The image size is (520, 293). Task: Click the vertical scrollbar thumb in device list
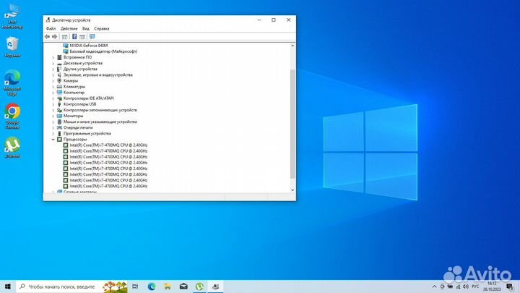(292, 124)
